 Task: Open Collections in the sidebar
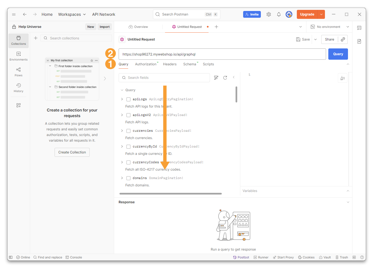tap(19, 41)
